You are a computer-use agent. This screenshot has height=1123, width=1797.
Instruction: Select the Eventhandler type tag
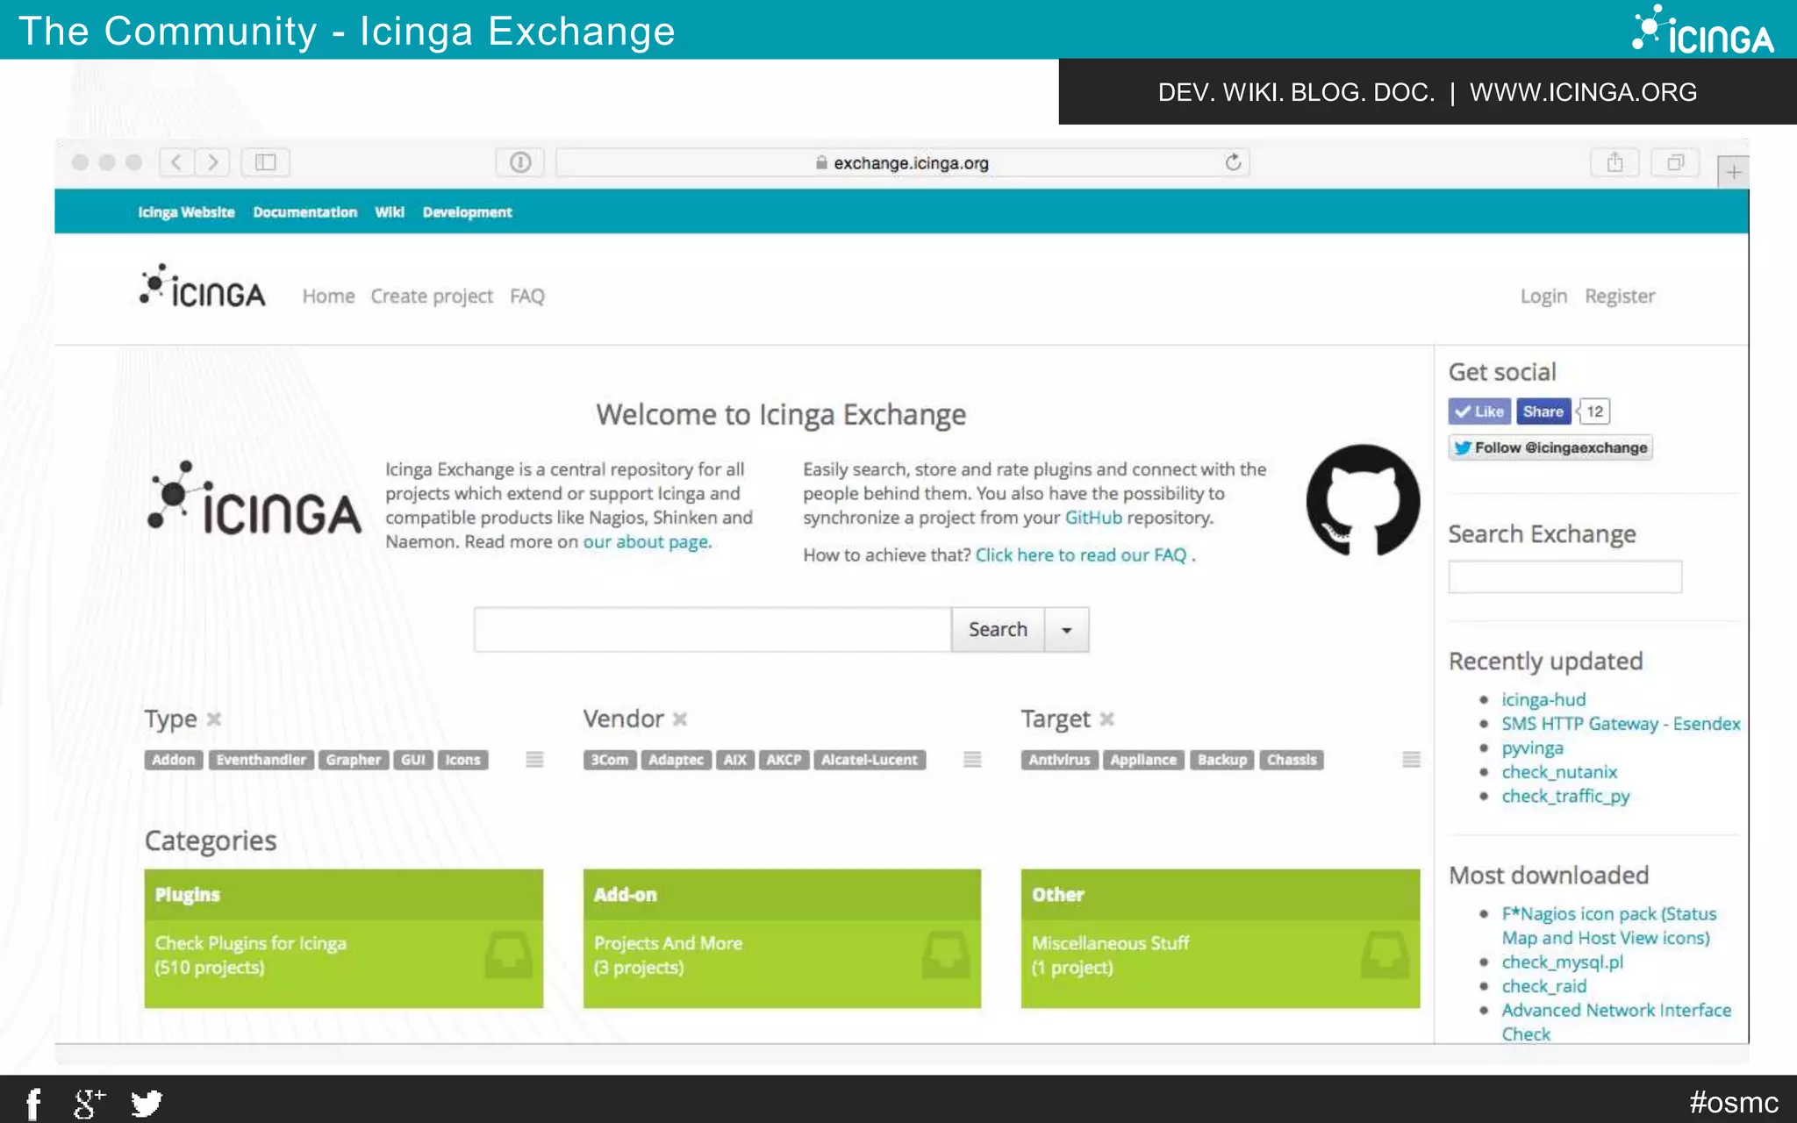point(261,760)
